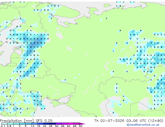The height and width of the screenshot is (127, 165).
Task: Click the "GFS 0.25" model label
Action: click(x=44, y=121)
